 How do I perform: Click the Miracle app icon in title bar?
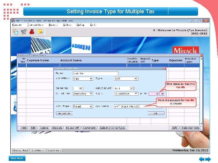(x=13, y=21)
